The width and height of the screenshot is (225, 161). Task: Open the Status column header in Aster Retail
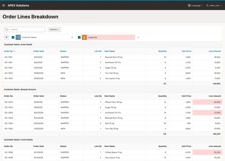63,51
